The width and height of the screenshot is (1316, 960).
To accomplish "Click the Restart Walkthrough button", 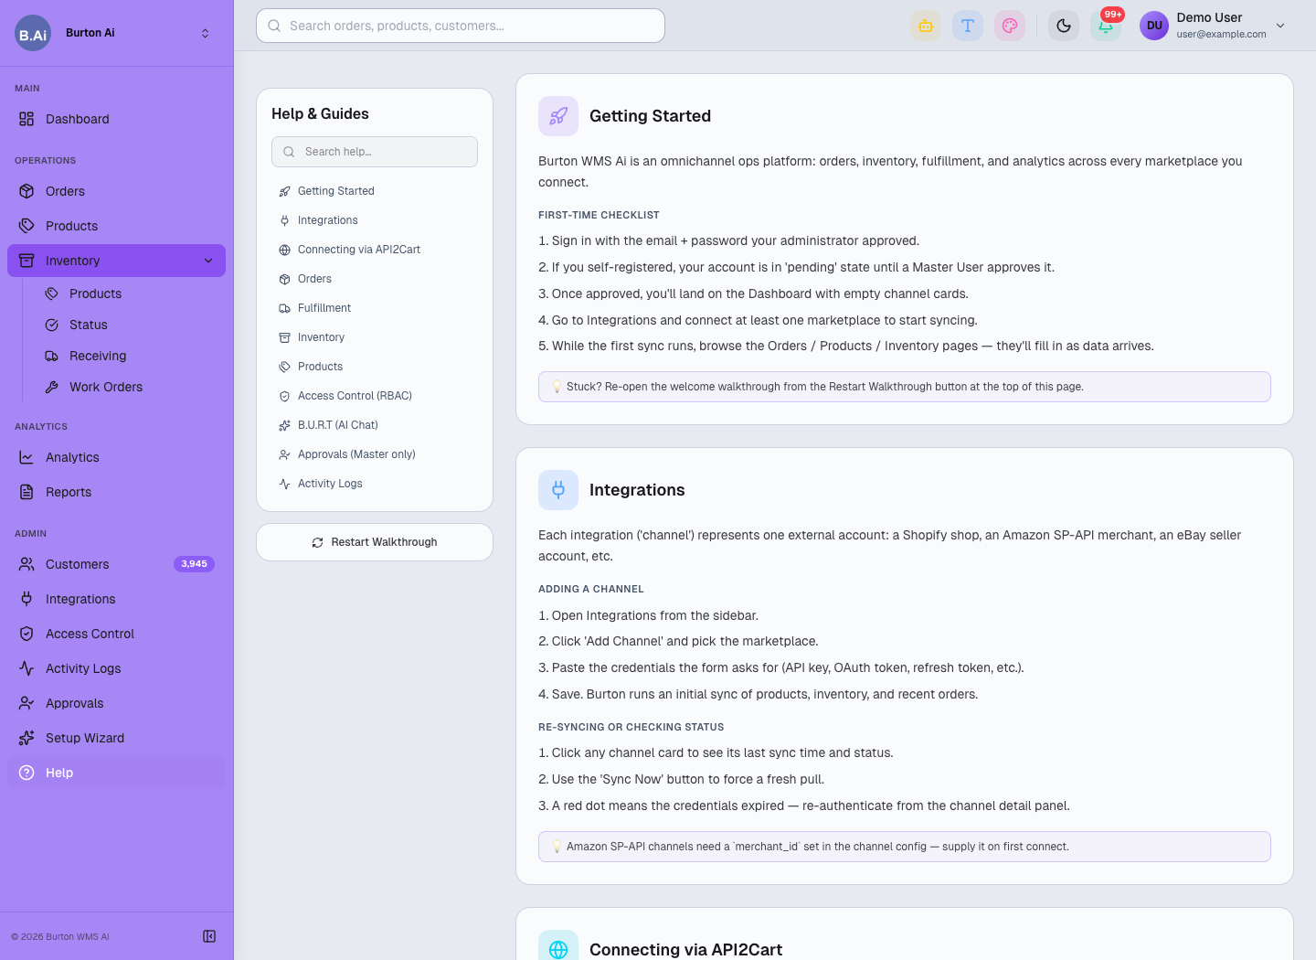I will [x=375, y=542].
